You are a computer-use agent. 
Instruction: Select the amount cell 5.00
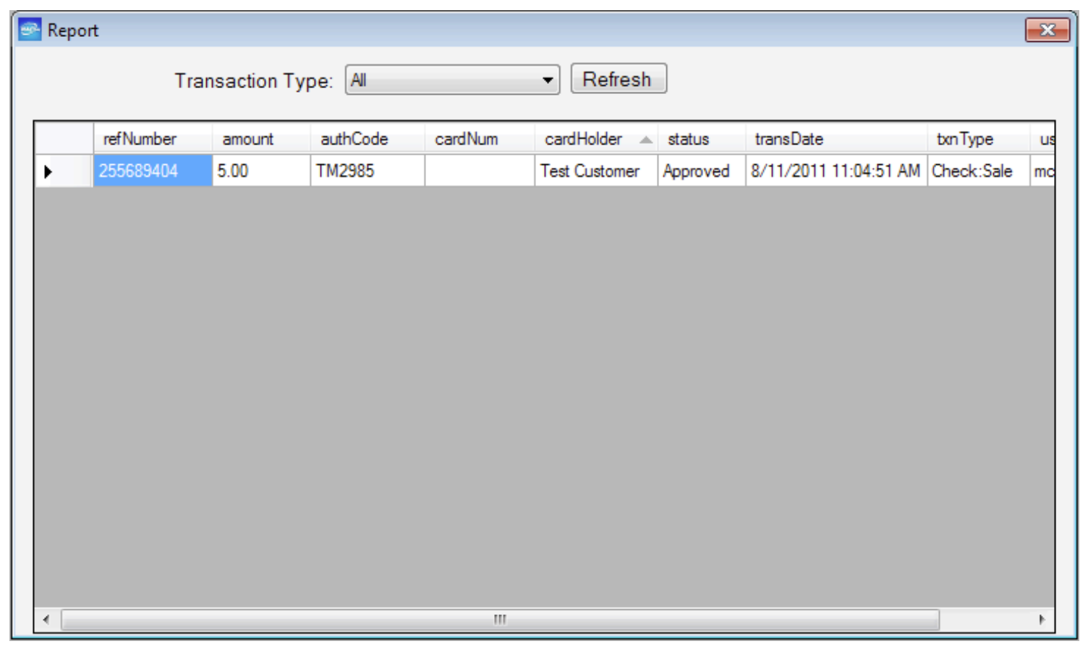[x=260, y=171]
